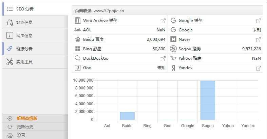Click the Goo 未知 value
This screenshot has width=267, height=139.
(161, 68)
